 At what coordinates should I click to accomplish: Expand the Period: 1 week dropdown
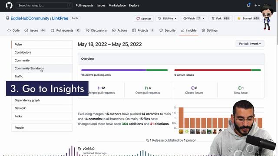[x=250, y=44]
